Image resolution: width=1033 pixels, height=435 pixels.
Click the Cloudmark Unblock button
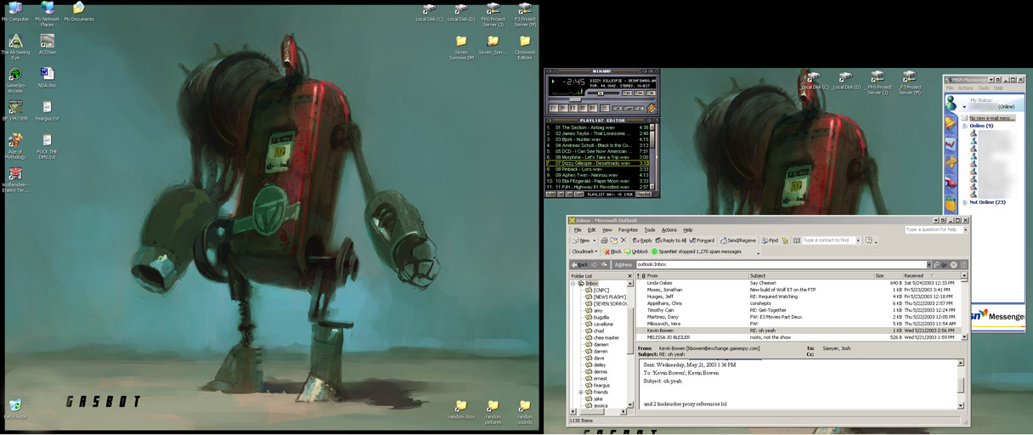[636, 251]
